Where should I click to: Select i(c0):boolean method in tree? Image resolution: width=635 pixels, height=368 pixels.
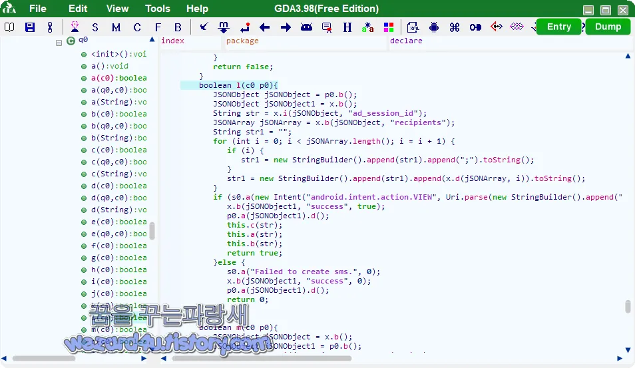pyautogui.click(x=118, y=281)
